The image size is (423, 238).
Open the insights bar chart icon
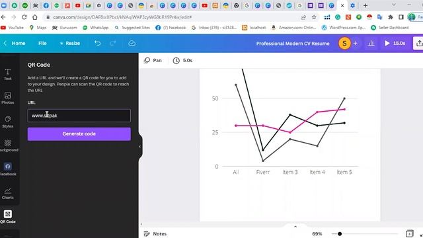coord(371,43)
